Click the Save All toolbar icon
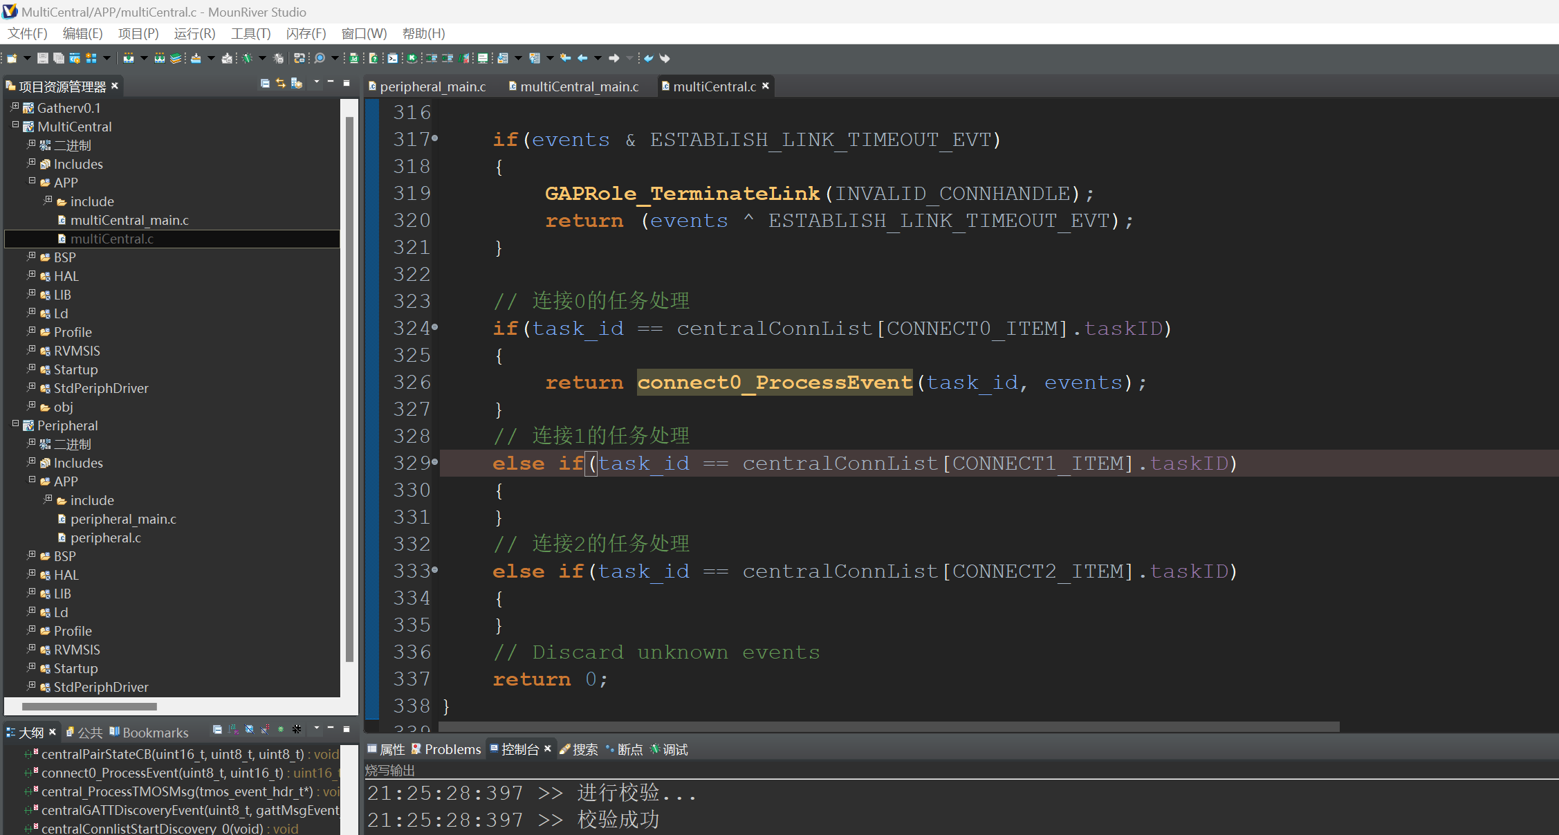The width and height of the screenshot is (1559, 835). [x=58, y=58]
